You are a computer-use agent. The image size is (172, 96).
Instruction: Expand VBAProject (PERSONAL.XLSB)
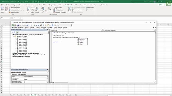(x=12, y=56)
